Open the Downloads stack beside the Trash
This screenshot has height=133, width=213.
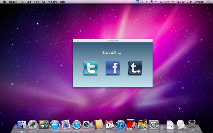pyautogui.click(x=181, y=124)
